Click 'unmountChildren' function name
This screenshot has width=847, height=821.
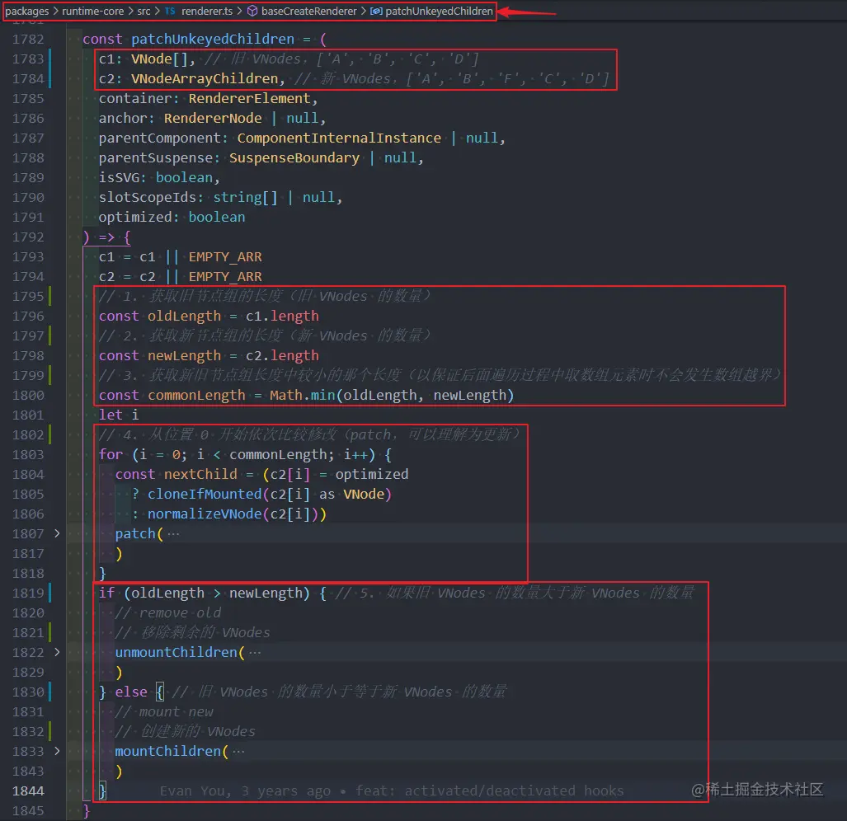(x=176, y=653)
